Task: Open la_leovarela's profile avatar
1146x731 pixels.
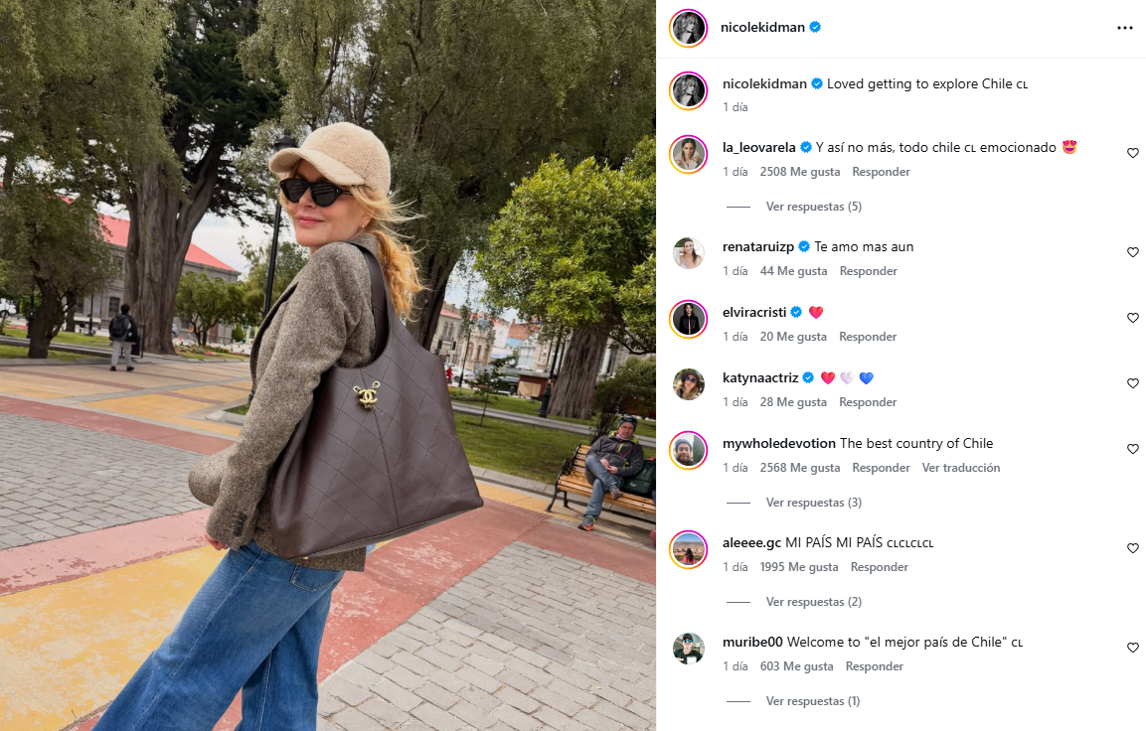Action: pyautogui.click(x=689, y=154)
